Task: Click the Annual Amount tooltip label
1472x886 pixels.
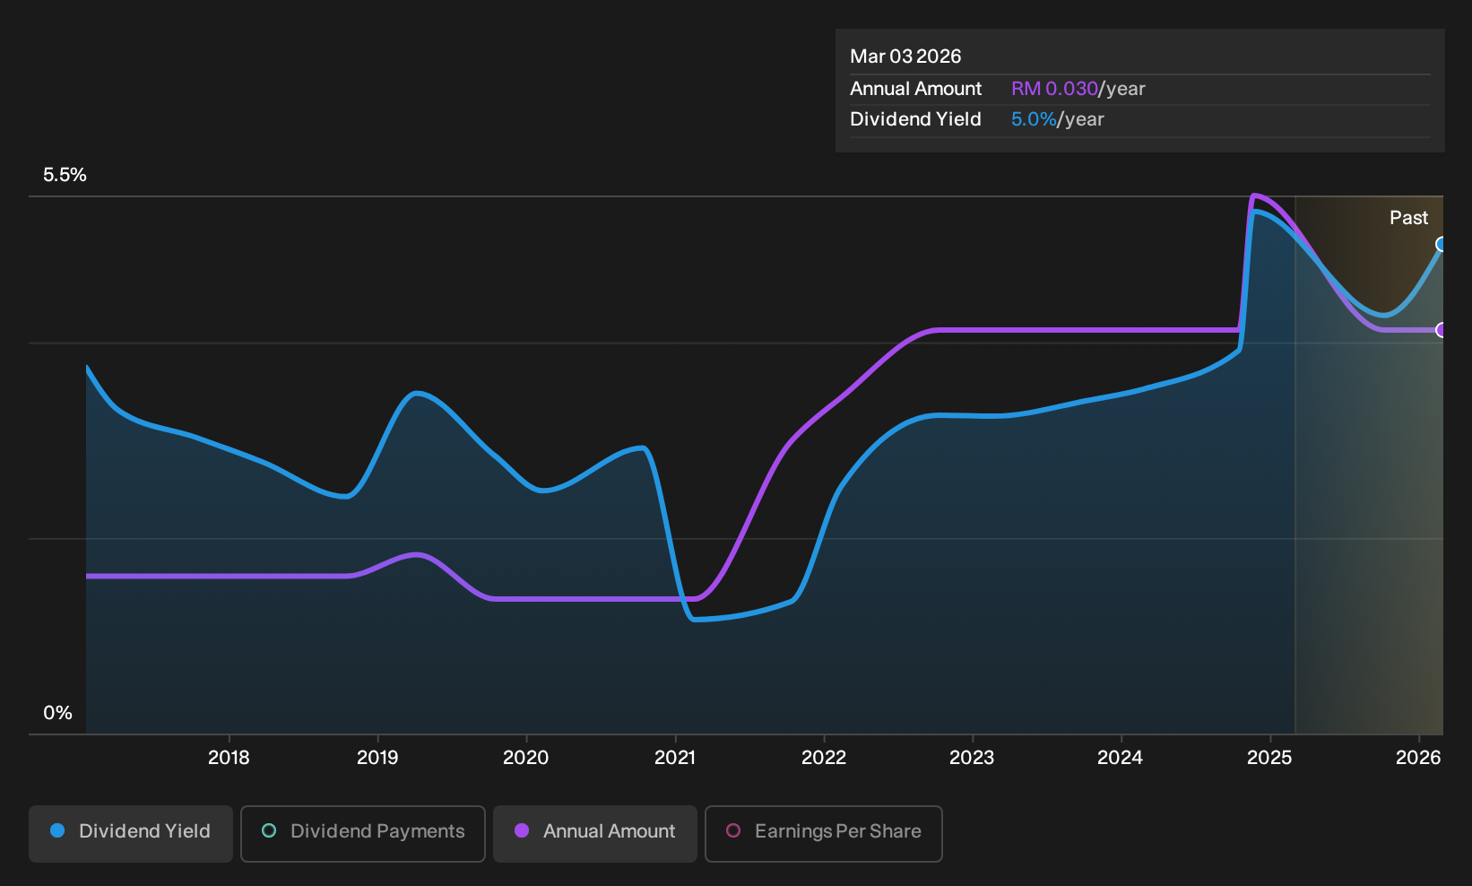Action: click(916, 89)
